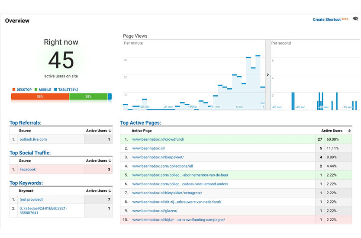Viewport: 361px width, 238px height.
Task: Open the Top Referrals report heading
Action: tap(26, 123)
